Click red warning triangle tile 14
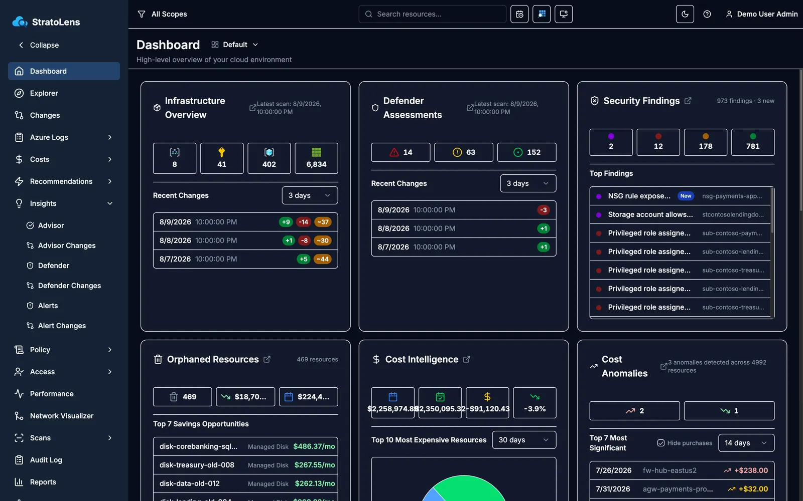The height and width of the screenshot is (501, 803). click(x=400, y=152)
